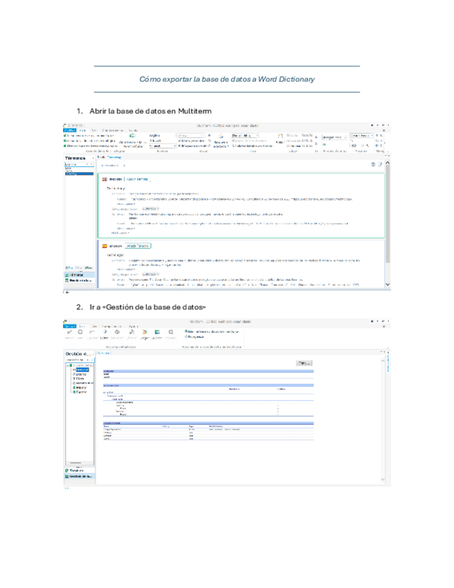Viewport: 454px width, 588px height.
Task: Select Filtros node in Gestión tree
Action: (x=79, y=379)
